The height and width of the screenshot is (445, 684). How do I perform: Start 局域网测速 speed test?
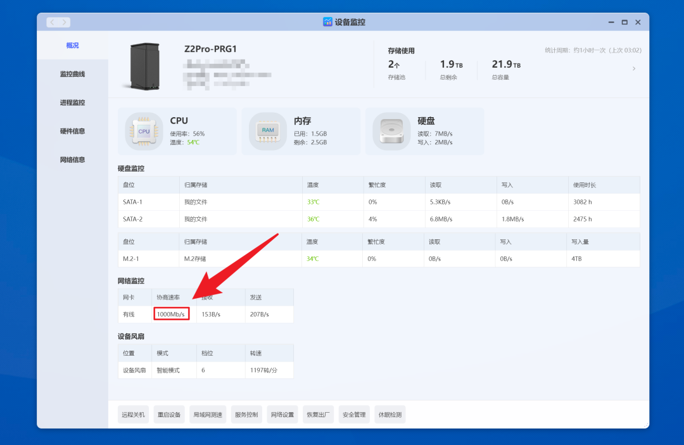click(208, 415)
